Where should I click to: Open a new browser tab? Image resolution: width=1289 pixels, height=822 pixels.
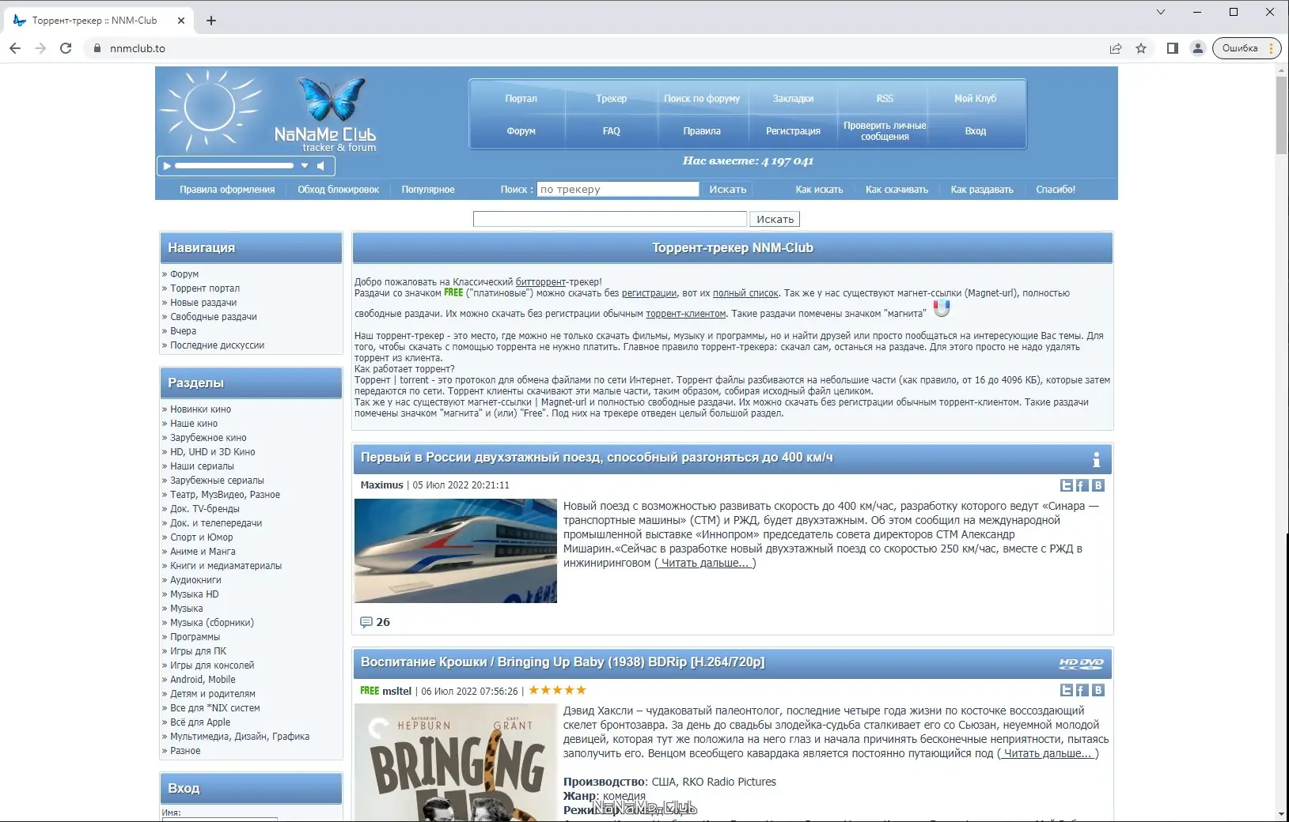[211, 21]
